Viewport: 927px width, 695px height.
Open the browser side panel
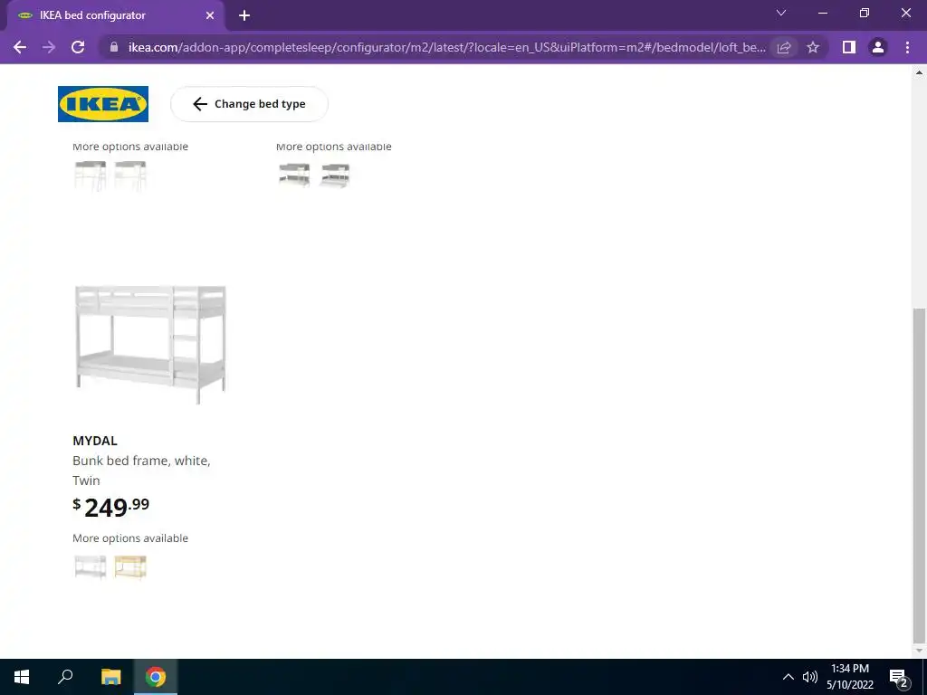(x=849, y=47)
